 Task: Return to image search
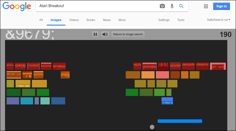tap(128, 34)
